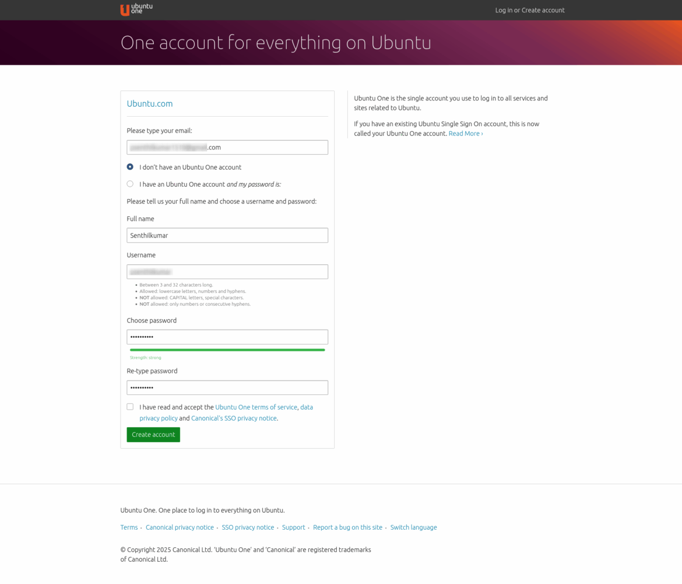The image size is (682, 584).
Task: Select the 'I don't have an Ubuntu One account' option
Action: click(x=130, y=167)
